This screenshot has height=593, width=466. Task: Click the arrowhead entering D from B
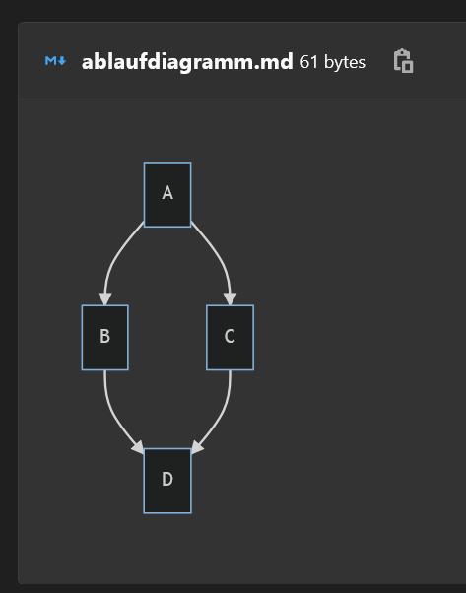tap(139, 447)
